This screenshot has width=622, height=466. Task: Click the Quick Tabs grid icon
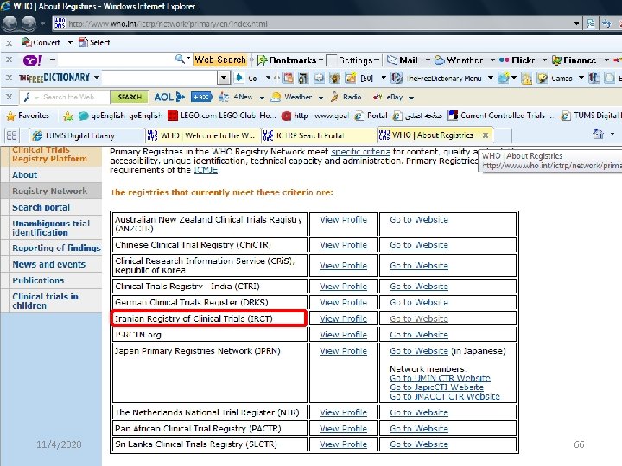[x=11, y=136]
